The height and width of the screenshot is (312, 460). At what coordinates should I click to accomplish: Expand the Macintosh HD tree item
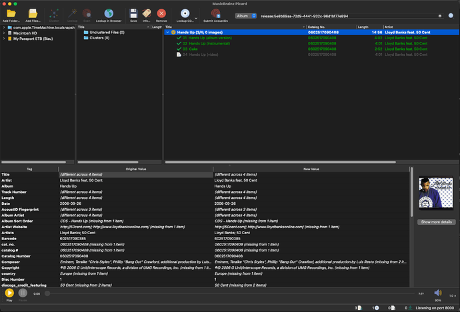[x=4, y=33]
